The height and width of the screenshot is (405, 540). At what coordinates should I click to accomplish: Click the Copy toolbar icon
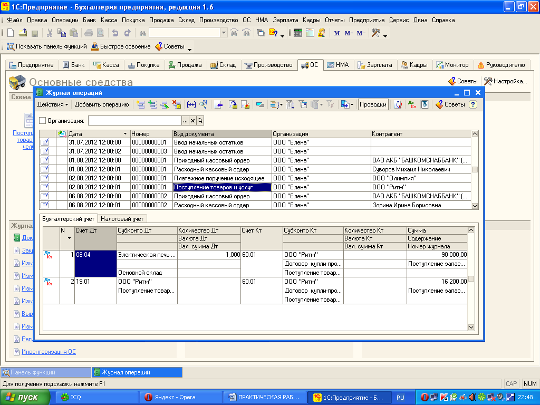tap(62, 33)
